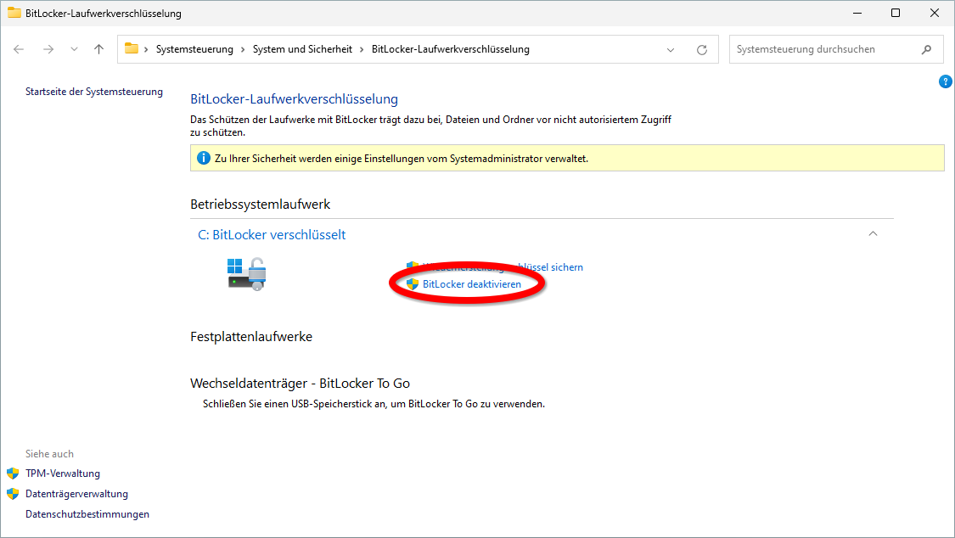Open Wiederherstellungsschlüssel sichern

tap(501, 266)
